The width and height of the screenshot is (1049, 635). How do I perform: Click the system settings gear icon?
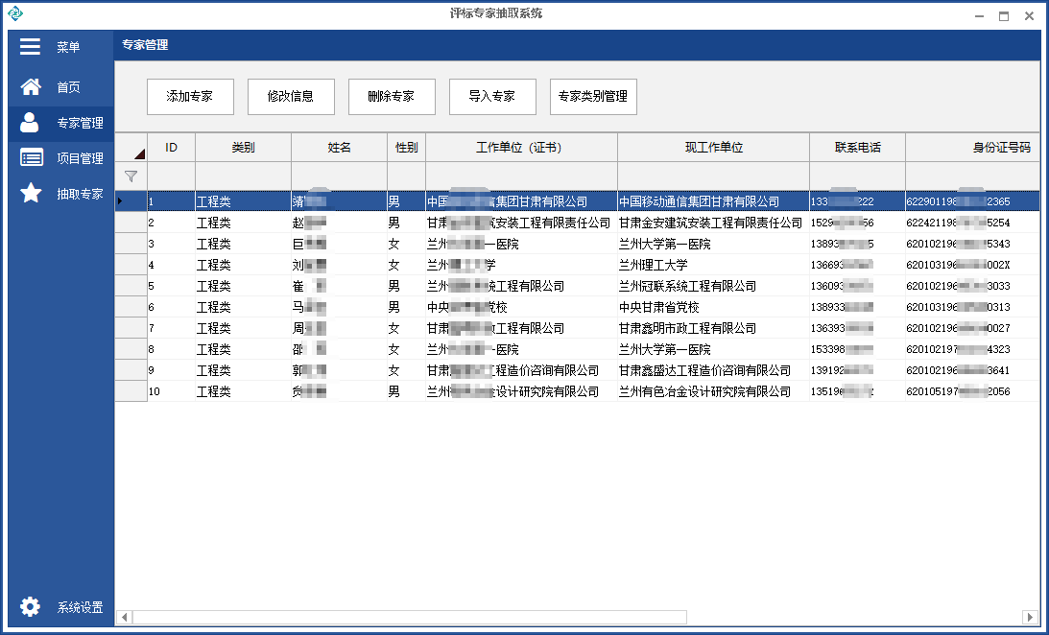[30, 606]
